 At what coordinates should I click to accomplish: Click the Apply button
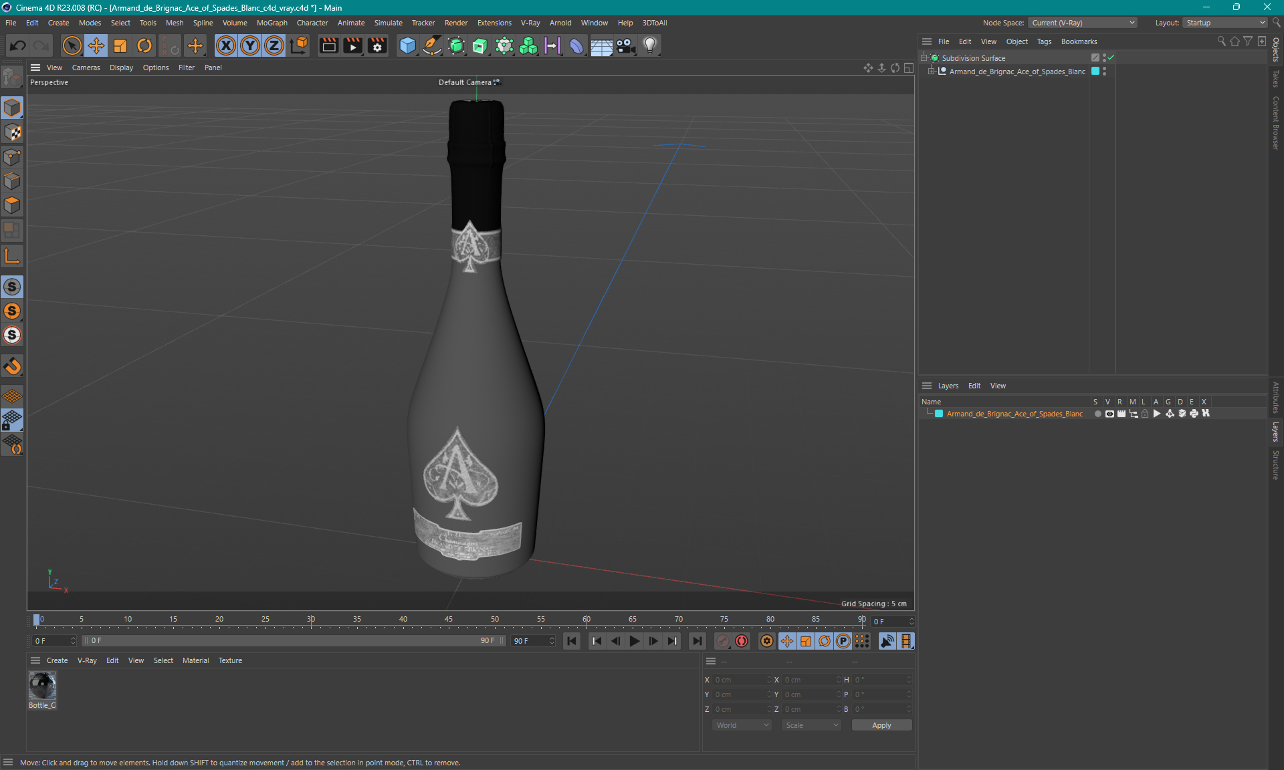[881, 725]
